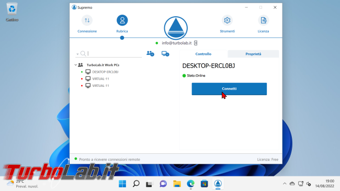
Task: Open the Recycle Bin desktop icon
Action: tap(12, 12)
